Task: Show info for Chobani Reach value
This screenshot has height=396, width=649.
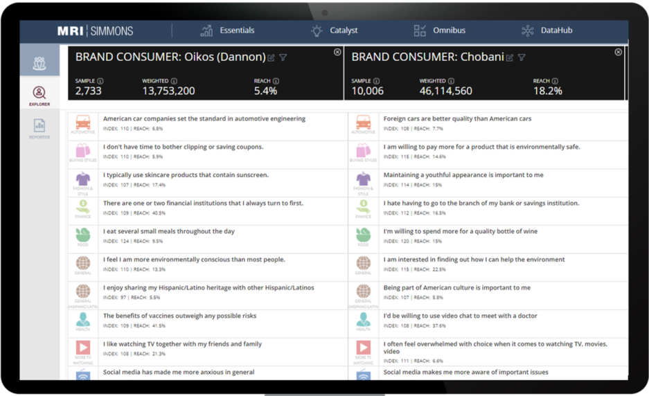Action: pyautogui.click(x=554, y=81)
